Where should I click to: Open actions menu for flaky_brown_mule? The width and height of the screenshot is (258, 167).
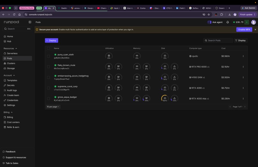coord(243,67)
